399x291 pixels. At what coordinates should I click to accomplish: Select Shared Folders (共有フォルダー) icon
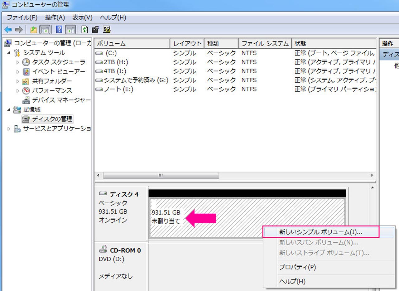click(x=26, y=81)
